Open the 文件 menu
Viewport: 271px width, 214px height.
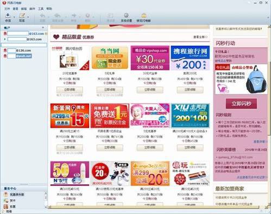point(7,9)
